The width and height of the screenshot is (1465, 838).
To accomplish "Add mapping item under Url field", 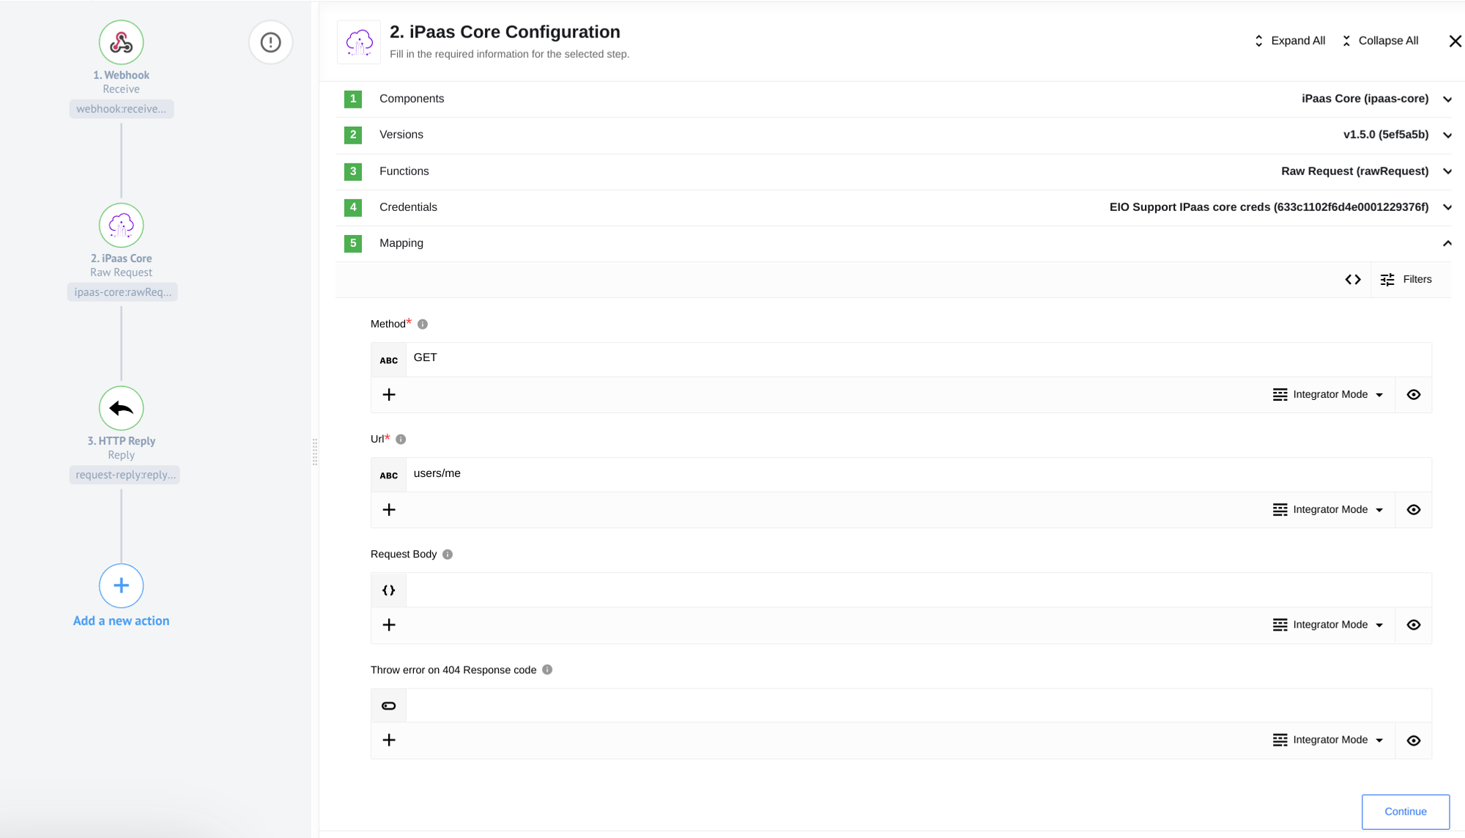I will pyautogui.click(x=389, y=509).
